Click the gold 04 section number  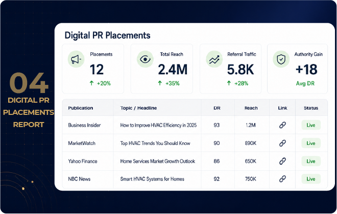(29, 83)
